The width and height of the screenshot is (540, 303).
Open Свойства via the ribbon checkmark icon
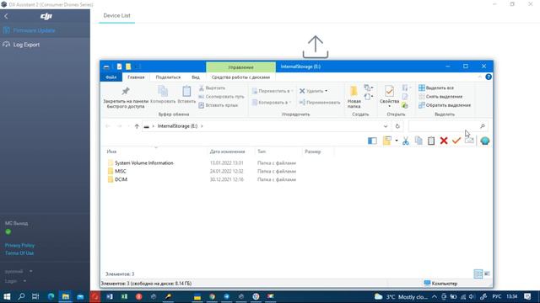coord(389,92)
